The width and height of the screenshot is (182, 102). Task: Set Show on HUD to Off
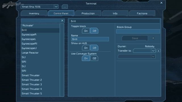click(94, 48)
